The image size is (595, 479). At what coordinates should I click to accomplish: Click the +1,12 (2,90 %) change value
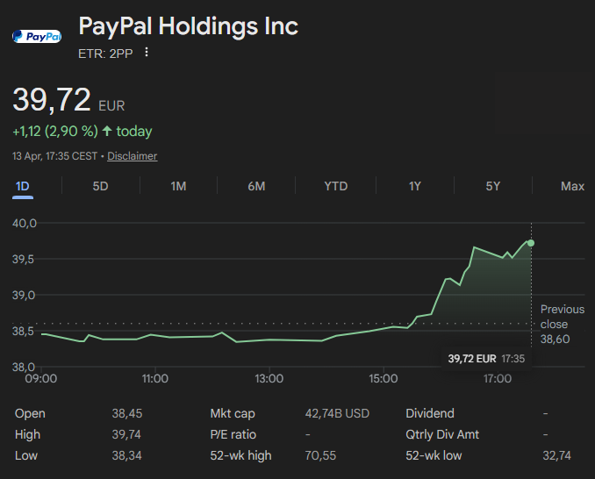(55, 132)
